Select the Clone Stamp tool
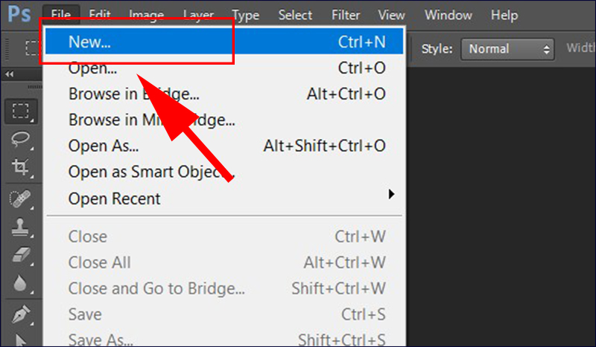Viewport: 596px width, 347px height. pos(20,227)
